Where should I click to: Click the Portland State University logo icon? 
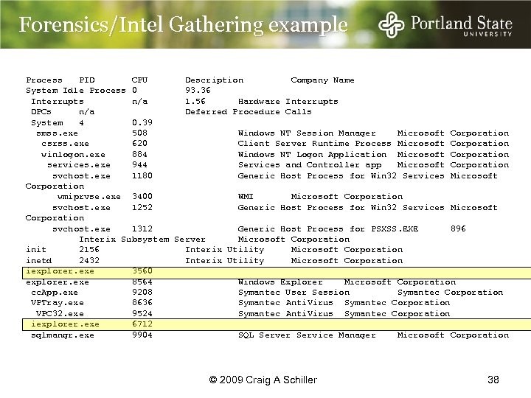point(391,24)
